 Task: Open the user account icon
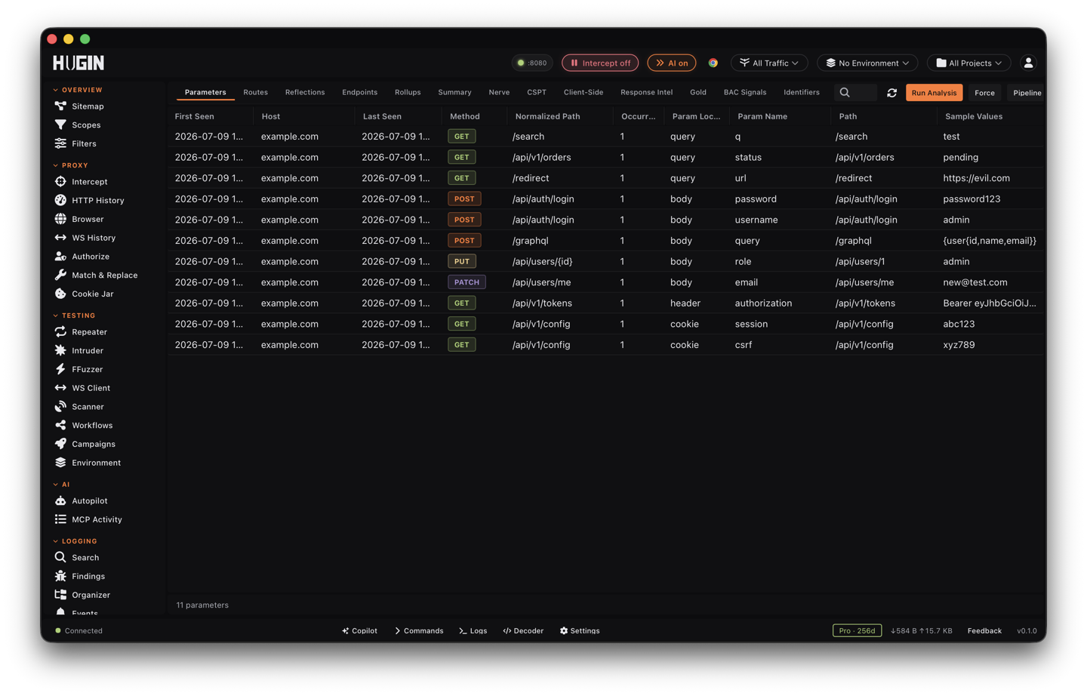pyautogui.click(x=1028, y=63)
